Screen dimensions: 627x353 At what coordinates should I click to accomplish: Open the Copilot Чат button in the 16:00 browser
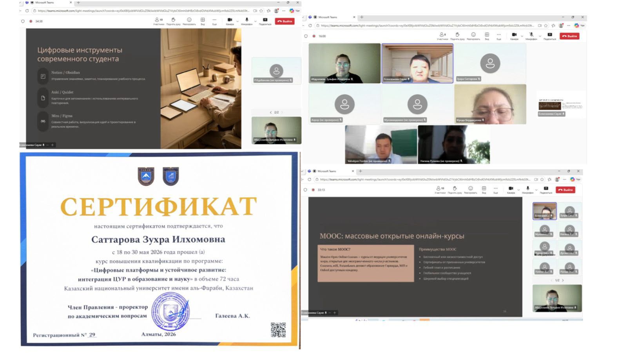579,25
